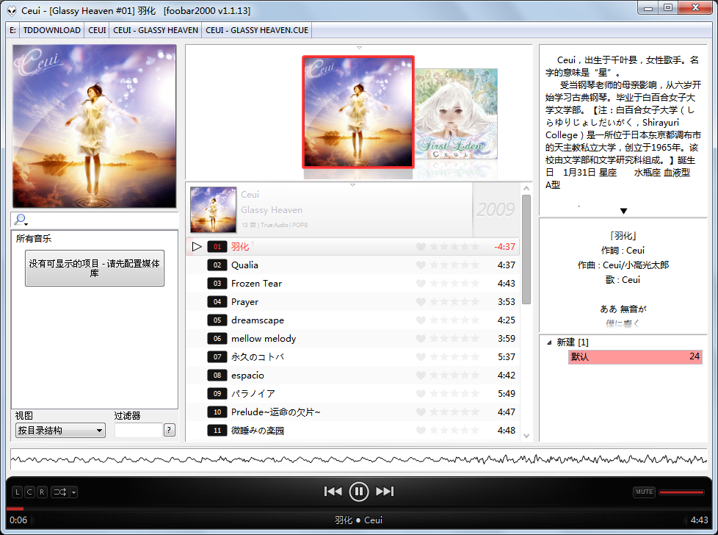Open the CEUI - GLASSY HEAVEN breadcrumb

click(x=156, y=30)
